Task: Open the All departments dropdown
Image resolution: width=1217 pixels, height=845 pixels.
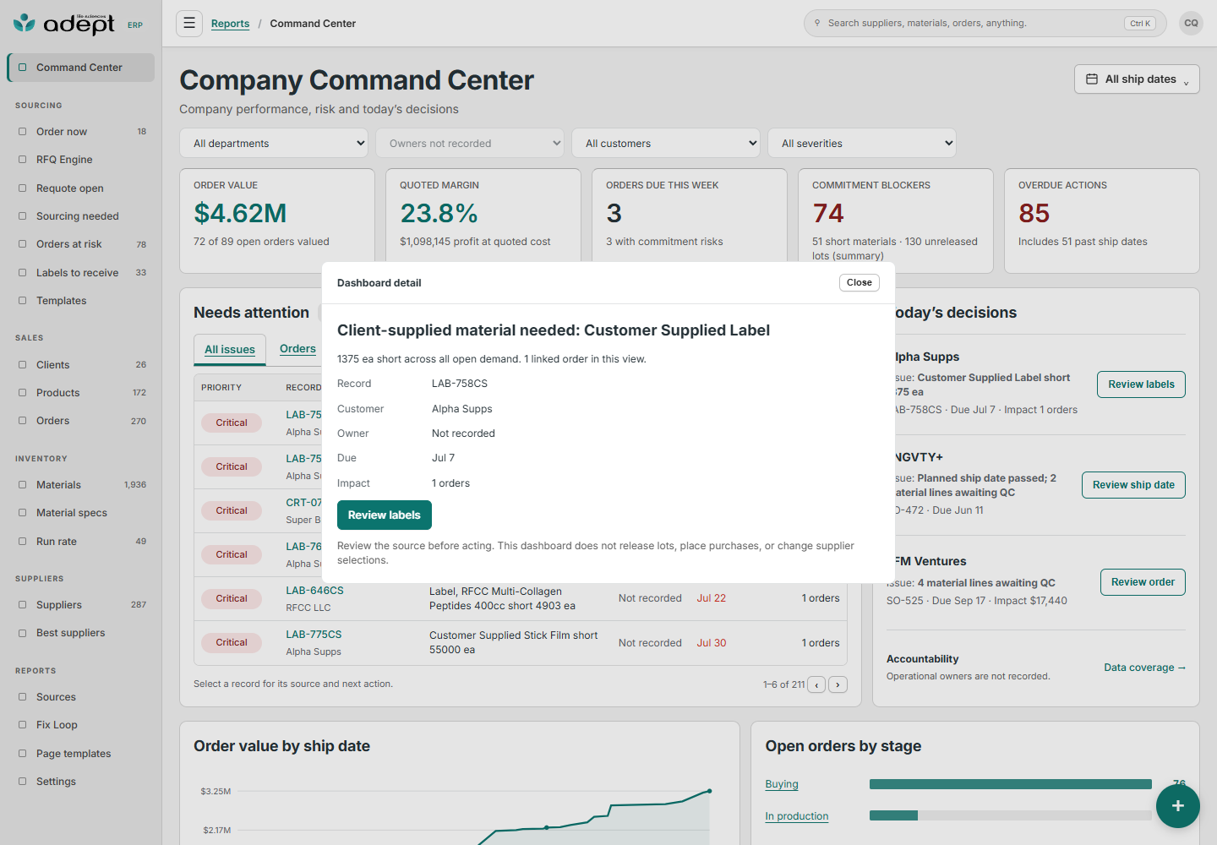Action: (274, 143)
